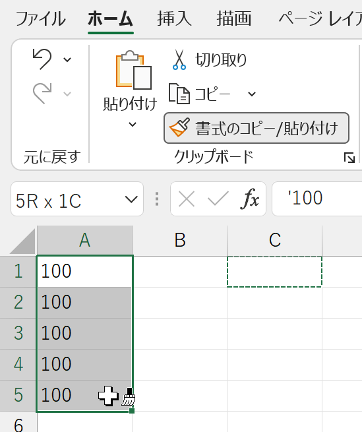
Task: Select row 5 header
Action: (18, 395)
